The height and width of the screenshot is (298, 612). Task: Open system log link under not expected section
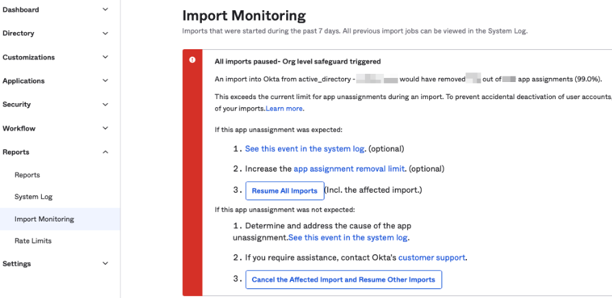(x=348, y=238)
